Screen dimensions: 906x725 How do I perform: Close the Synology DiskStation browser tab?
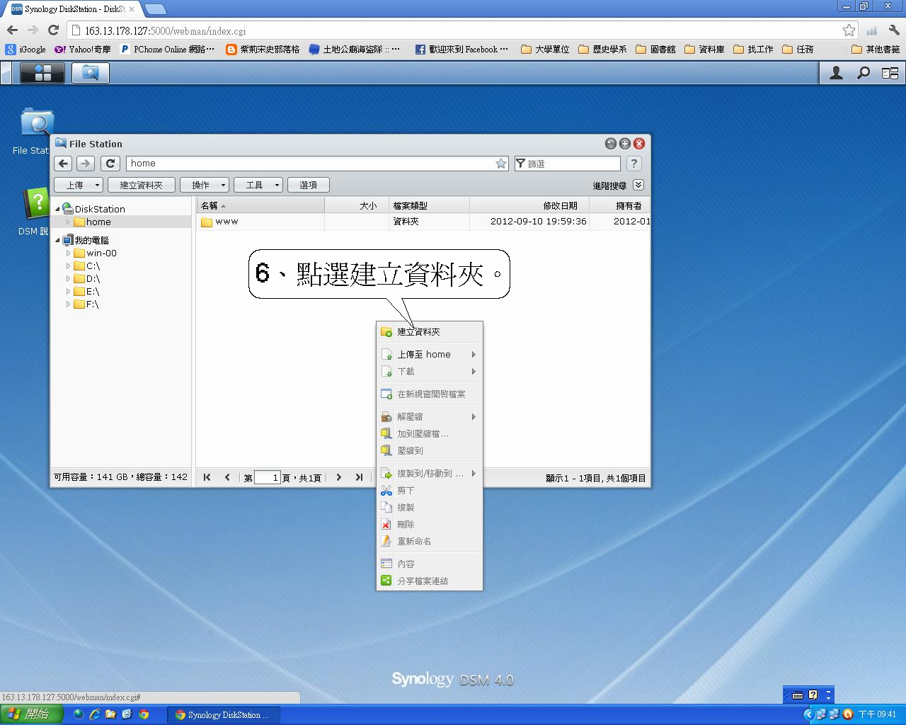pos(131,9)
